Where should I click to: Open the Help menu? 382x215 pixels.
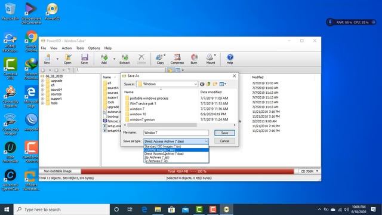tap(108, 48)
